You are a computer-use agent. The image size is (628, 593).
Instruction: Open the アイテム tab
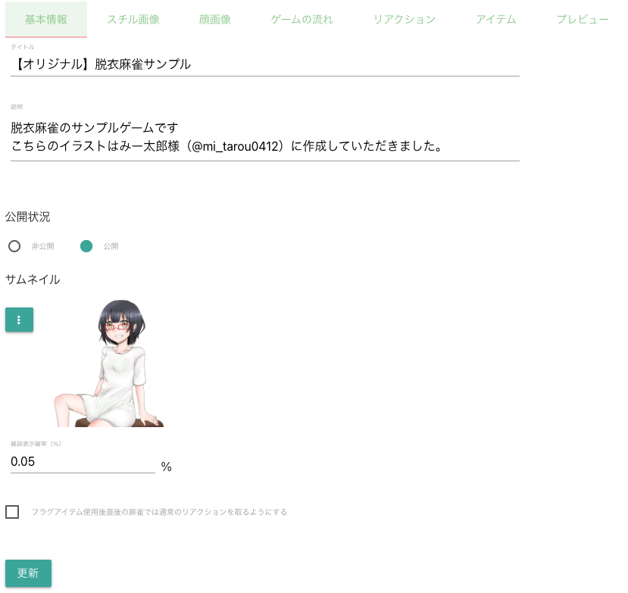[496, 19]
